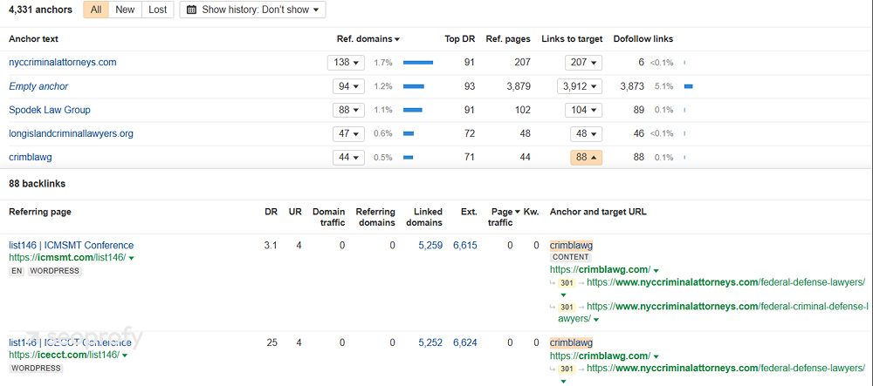873x386 pixels.
Task: Select the All anchors filter
Action: pyautogui.click(x=96, y=10)
